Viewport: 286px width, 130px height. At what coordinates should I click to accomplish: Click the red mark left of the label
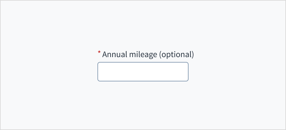(x=99, y=53)
